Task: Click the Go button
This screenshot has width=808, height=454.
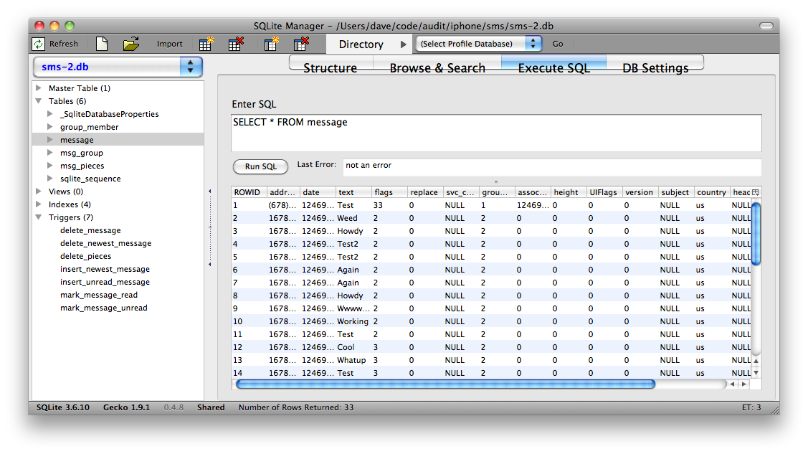Action: 558,44
